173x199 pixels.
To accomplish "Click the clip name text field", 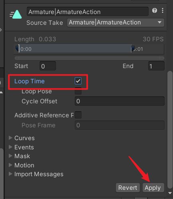I will (87, 12).
